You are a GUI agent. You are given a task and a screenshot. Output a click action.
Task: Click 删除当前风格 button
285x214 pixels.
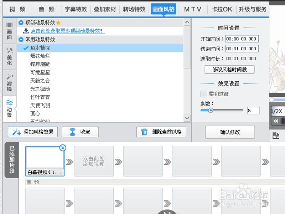click(161, 132)
